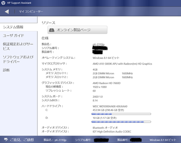
Task: Click メモリ スロット2 label
Action: tap(57, 77)
